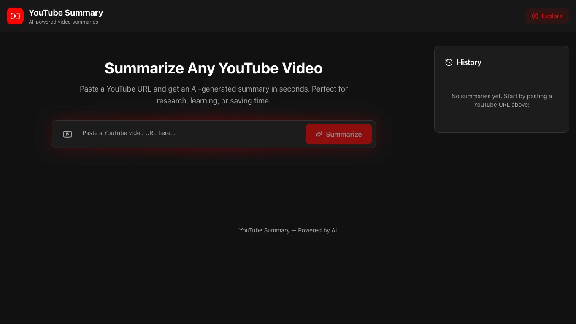Click the Summarize button
This screenshot has width=576, height=324.
pyautogui.click(x=339, y=134)
